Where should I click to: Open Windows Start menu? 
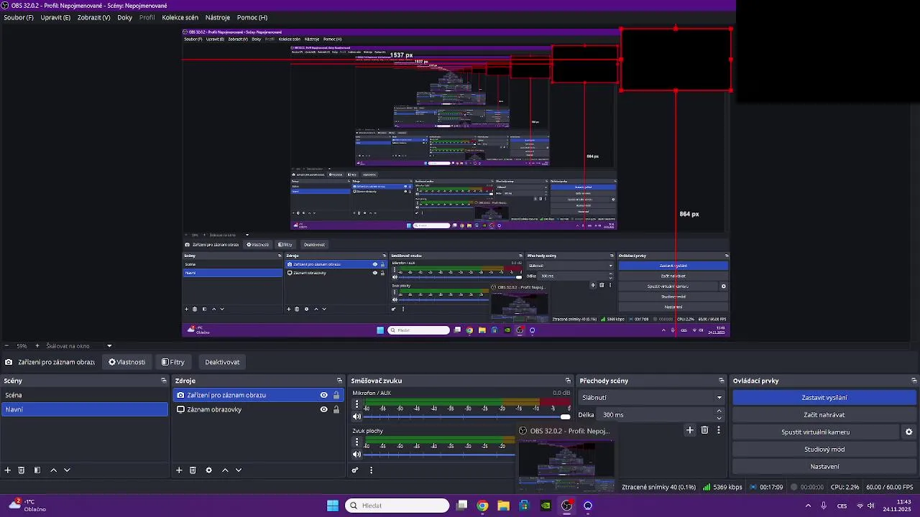pyautogui.click(x=333, y=506)
